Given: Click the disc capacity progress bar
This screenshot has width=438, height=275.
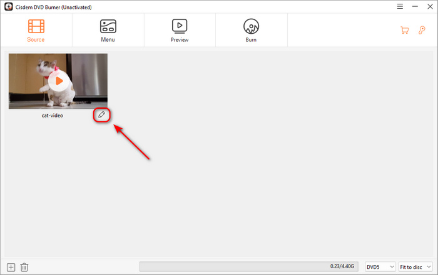Looking at the screenshot, I should (249, 267).
